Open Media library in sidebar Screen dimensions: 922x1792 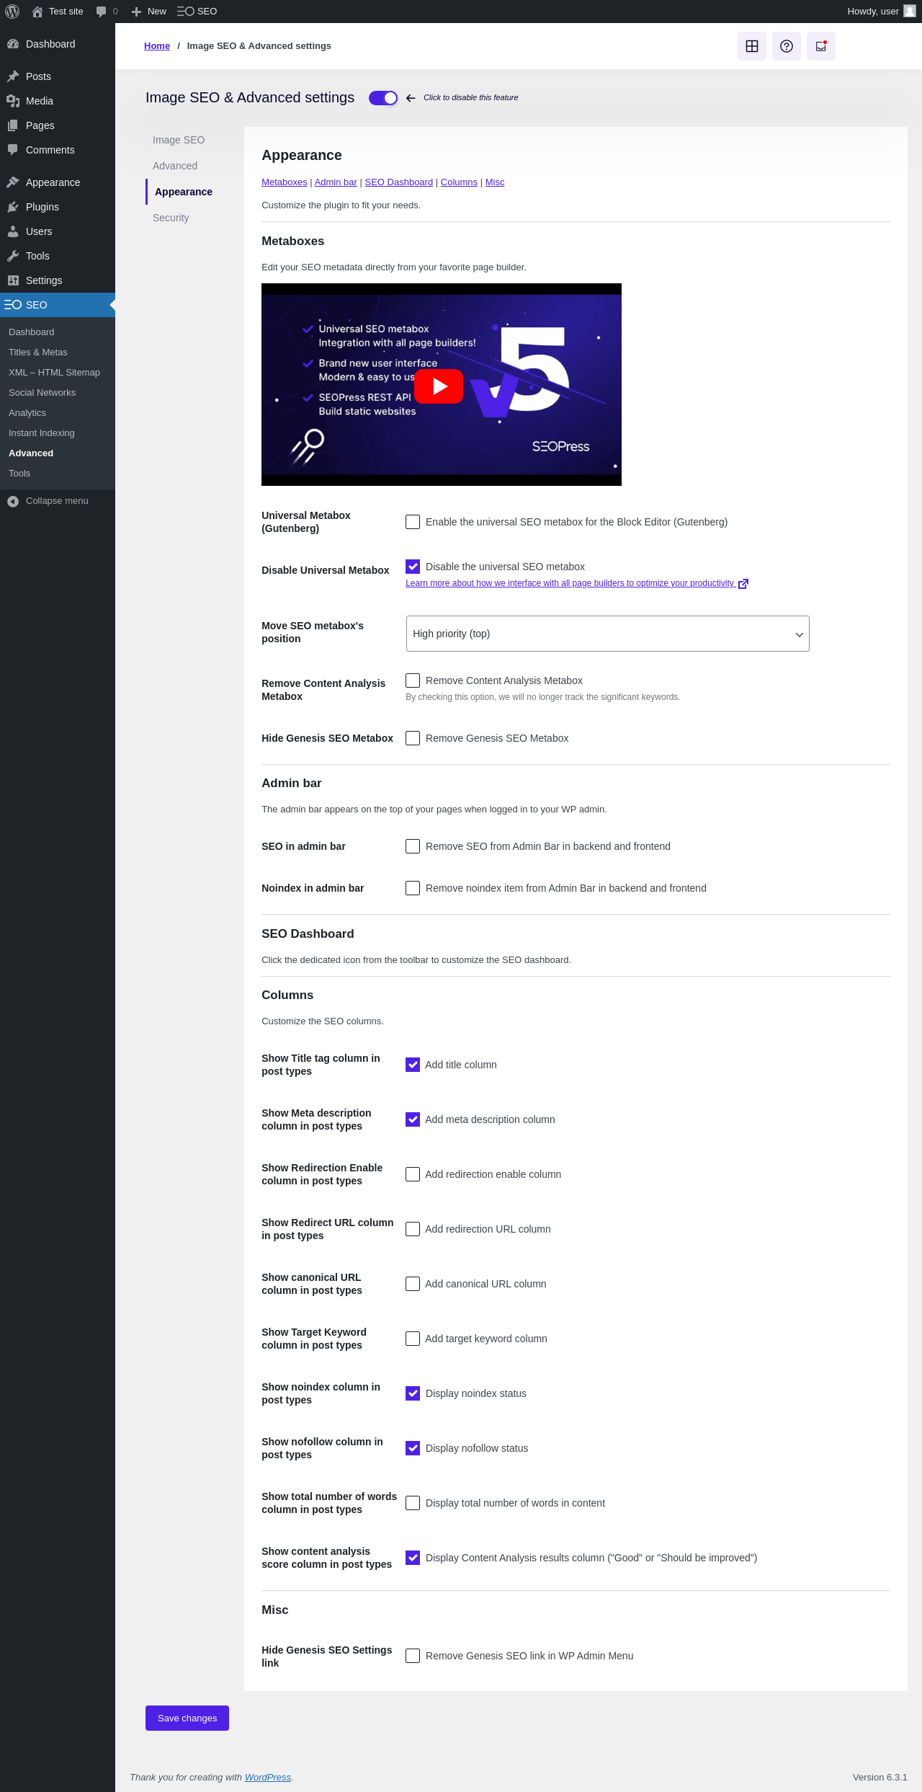tap(58, 101)
